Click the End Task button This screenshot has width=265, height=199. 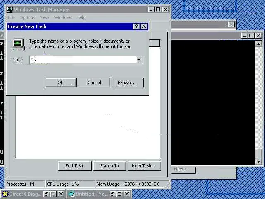pos(75,166)
